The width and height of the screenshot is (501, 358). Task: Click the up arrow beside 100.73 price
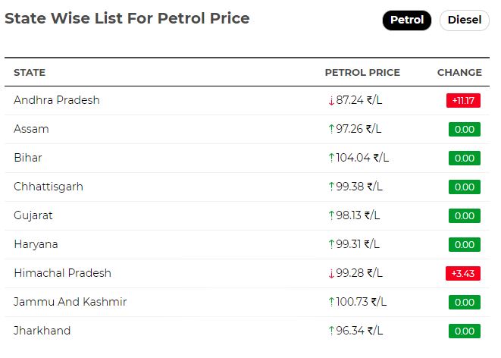[331, 302]
